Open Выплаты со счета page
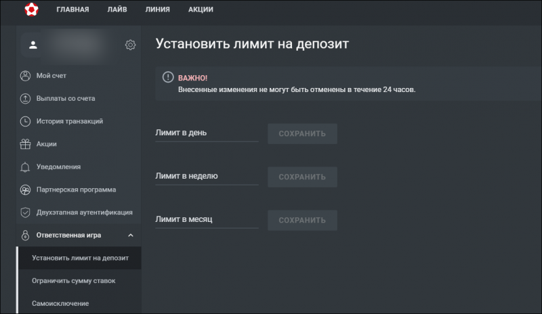The width and height of the screenshot is (542, 314). (x=66, y=98)
